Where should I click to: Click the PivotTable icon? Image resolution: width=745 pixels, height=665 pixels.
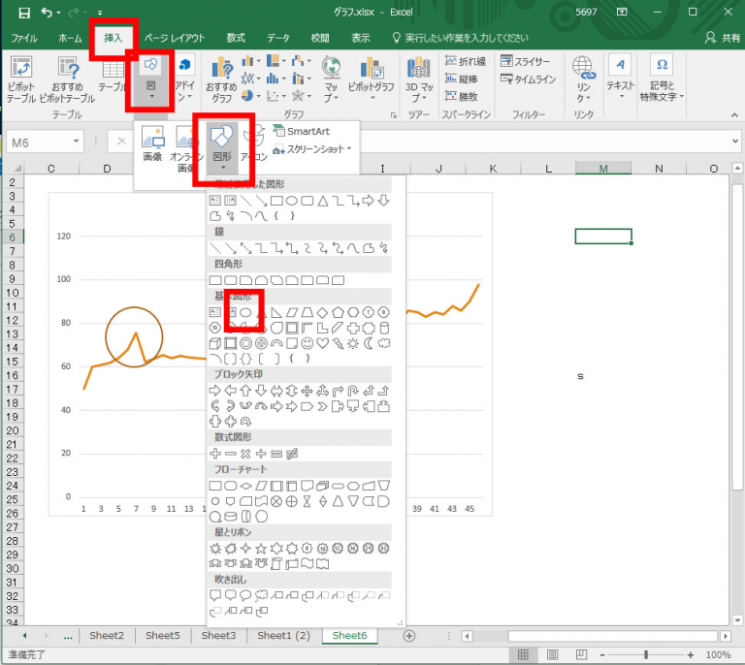tap(21, 76)
